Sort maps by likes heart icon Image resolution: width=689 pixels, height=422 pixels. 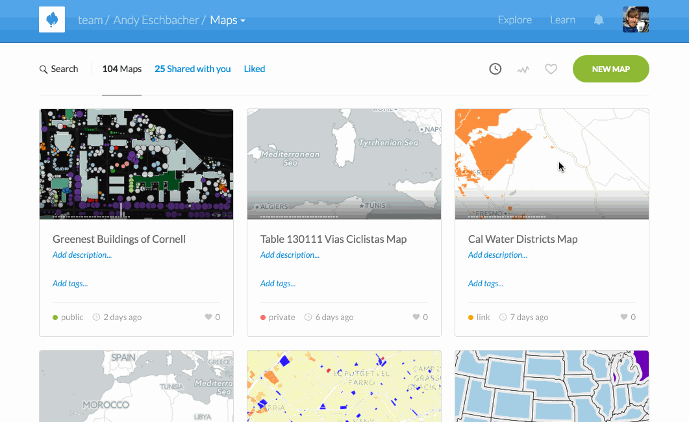click(x=551, y=69)
